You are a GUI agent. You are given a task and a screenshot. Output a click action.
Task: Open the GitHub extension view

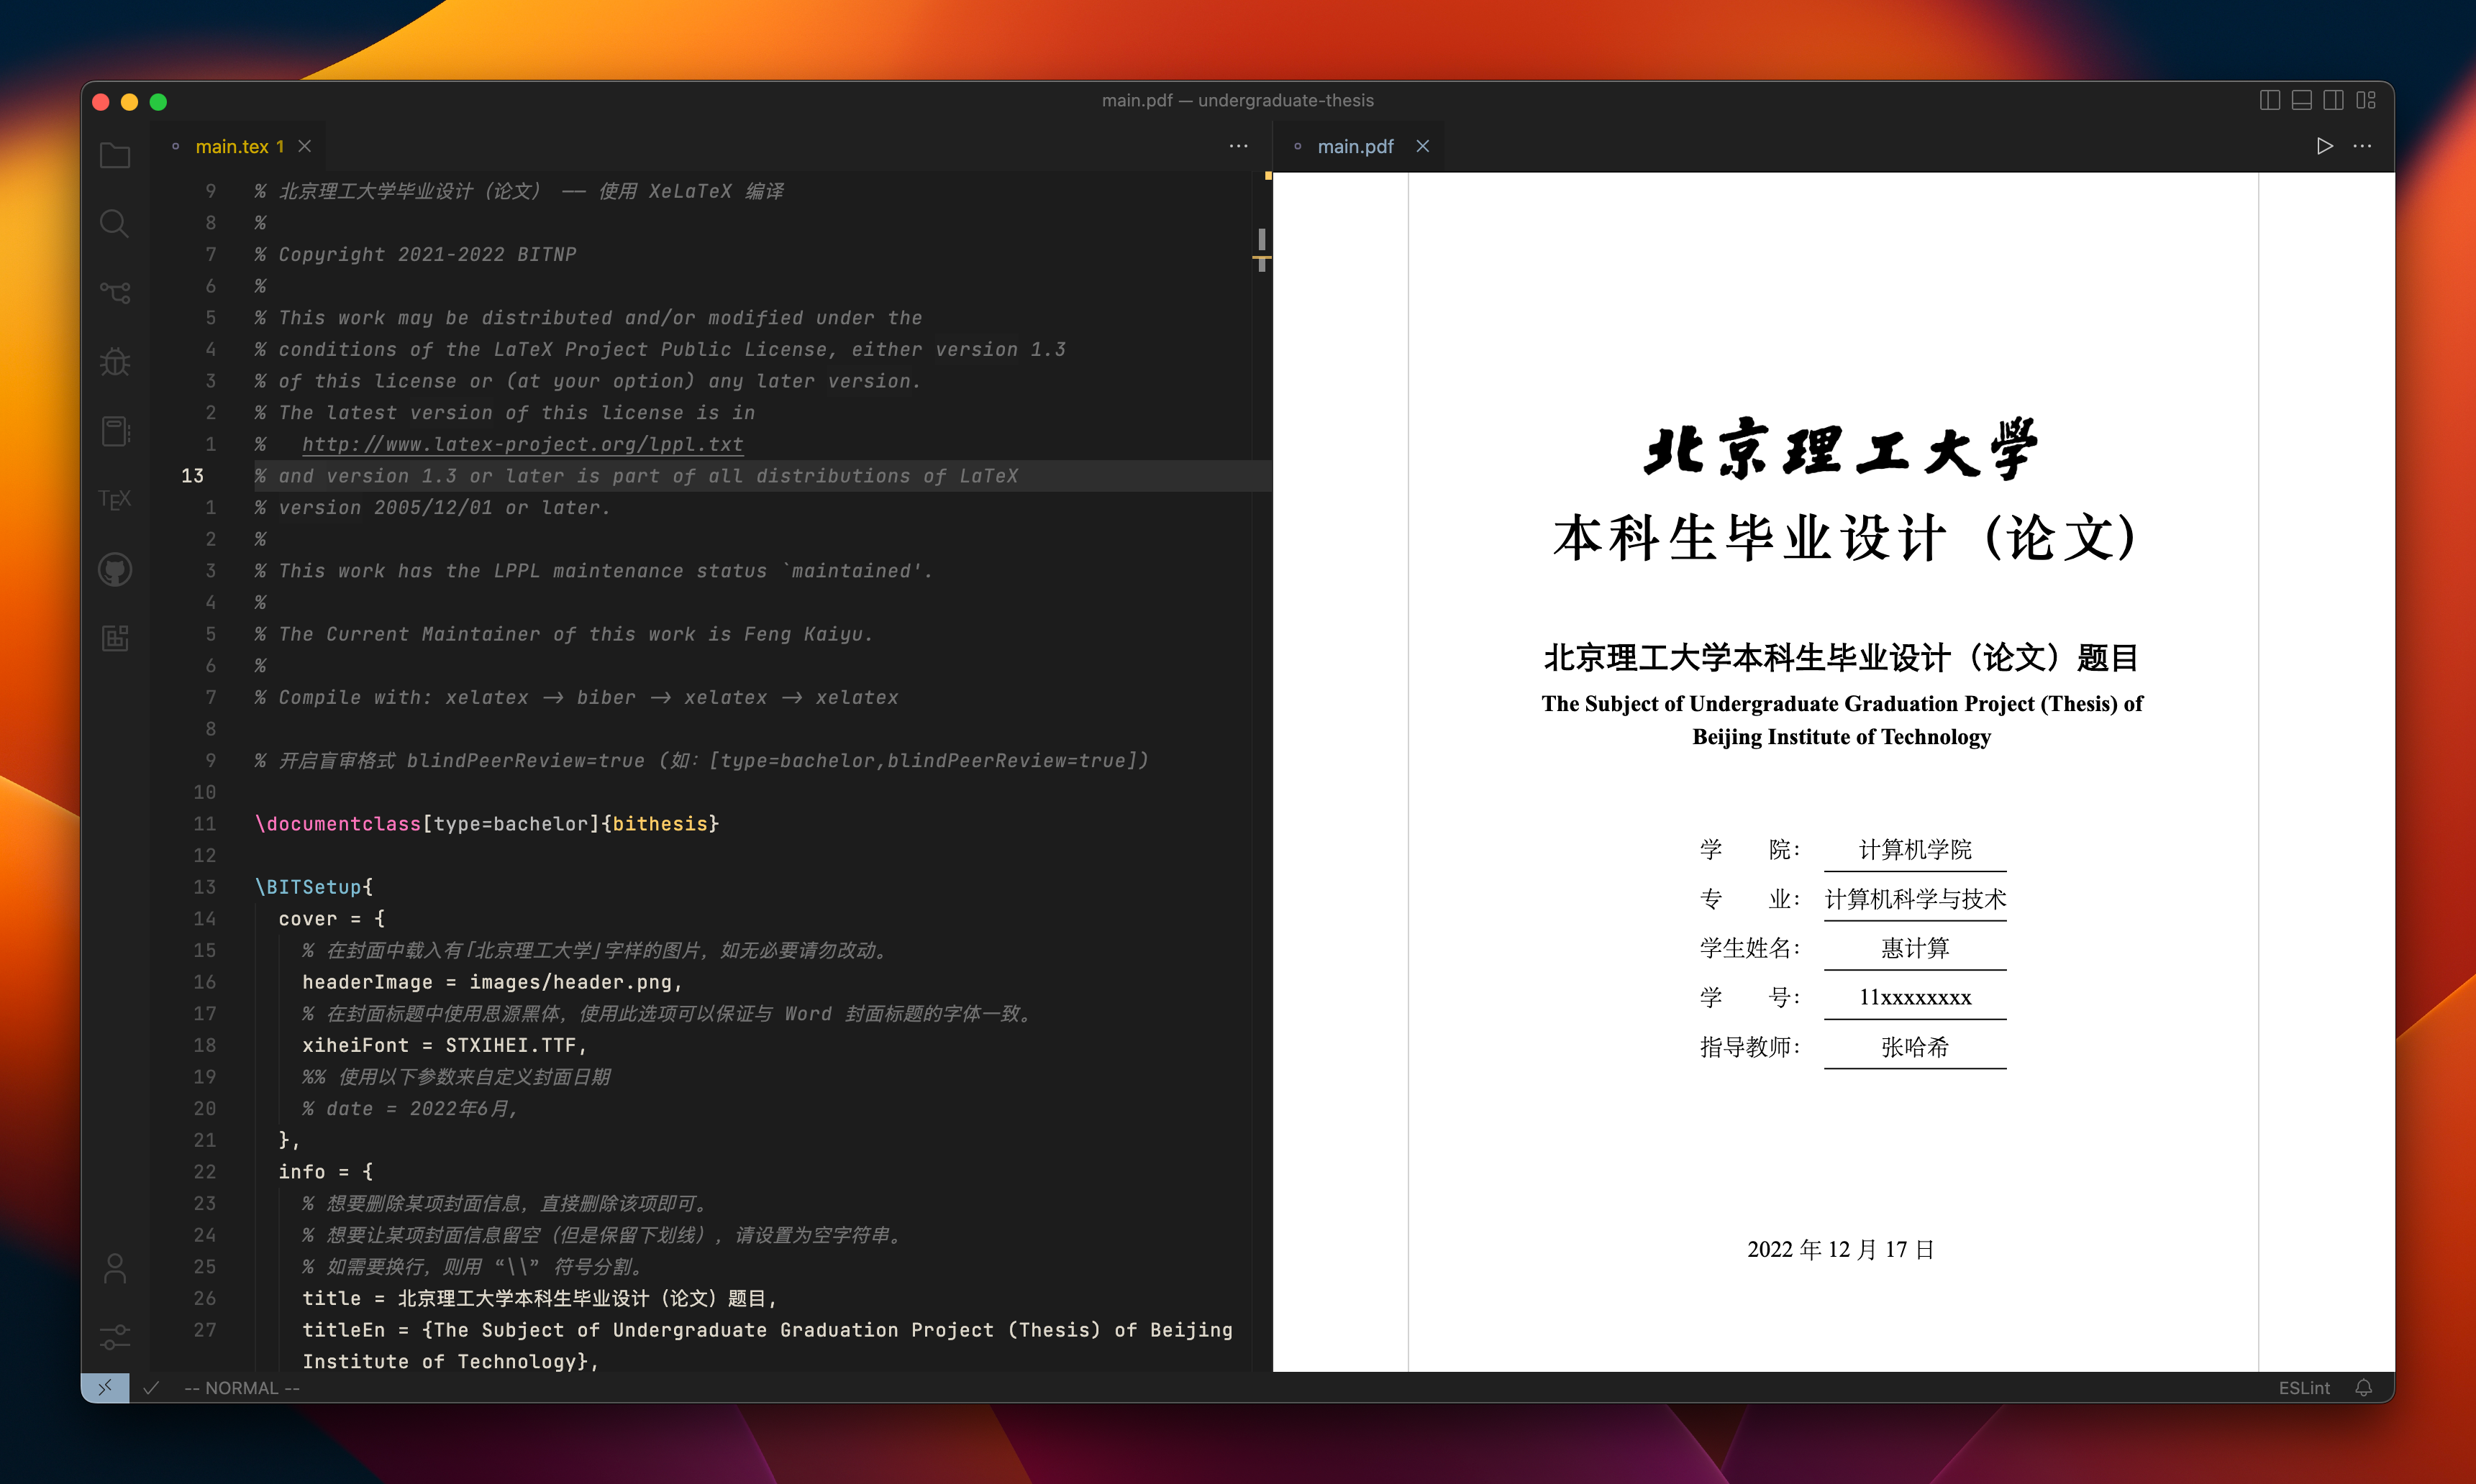(x=114, y=568)
